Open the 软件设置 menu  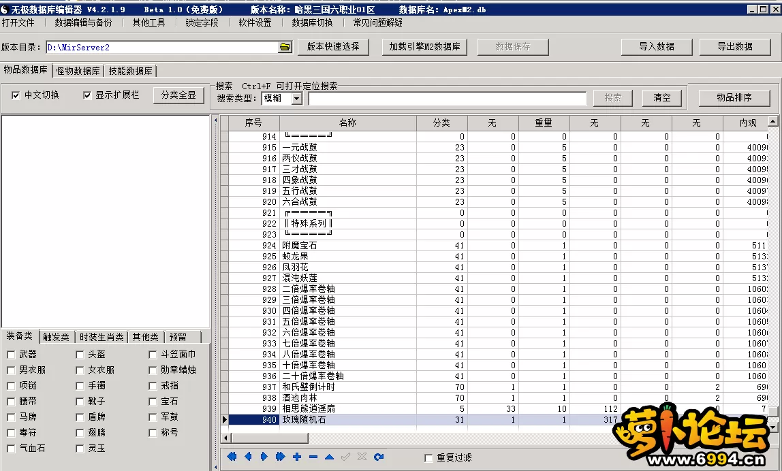tap(255, 23)
